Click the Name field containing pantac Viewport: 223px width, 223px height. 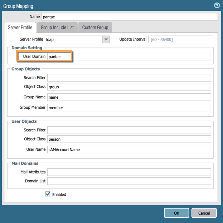pos(130,17)
